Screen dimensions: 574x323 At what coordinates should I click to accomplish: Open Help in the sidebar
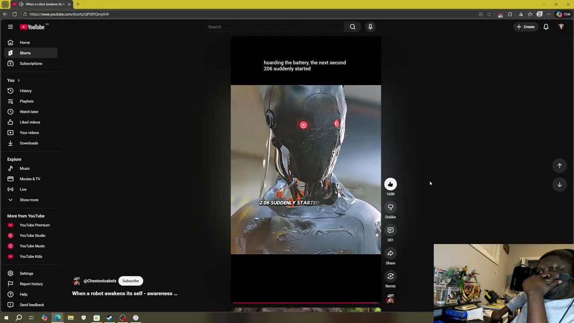(x=31, y=294)
